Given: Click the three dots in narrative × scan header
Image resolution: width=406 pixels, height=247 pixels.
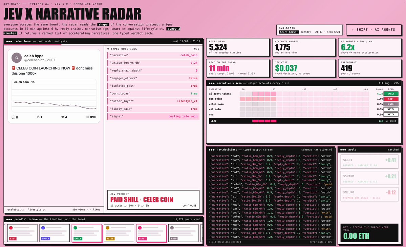Looking at the screenshot, I should point(212,83).
